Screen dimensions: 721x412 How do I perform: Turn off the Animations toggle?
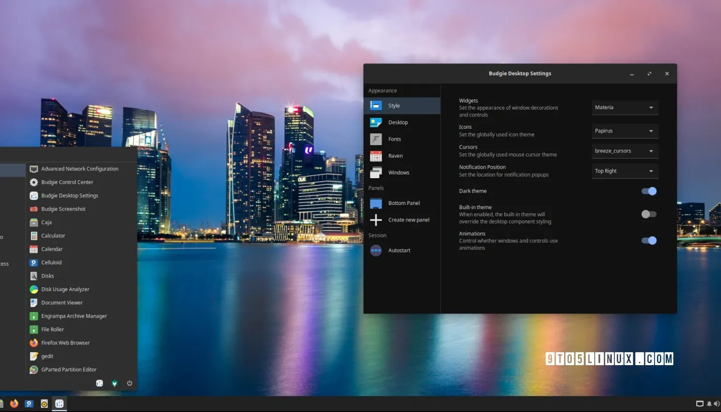(649, 241)
